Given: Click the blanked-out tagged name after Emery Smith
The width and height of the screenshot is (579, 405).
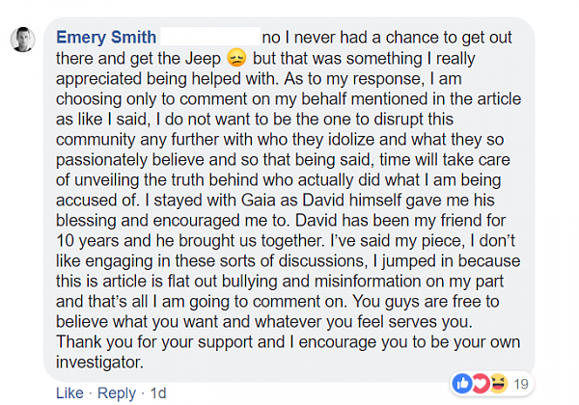Looking at the screenshot, I should coord(209,37).
